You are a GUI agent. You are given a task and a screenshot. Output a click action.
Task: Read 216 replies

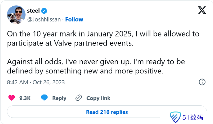[x=107, y=112]
